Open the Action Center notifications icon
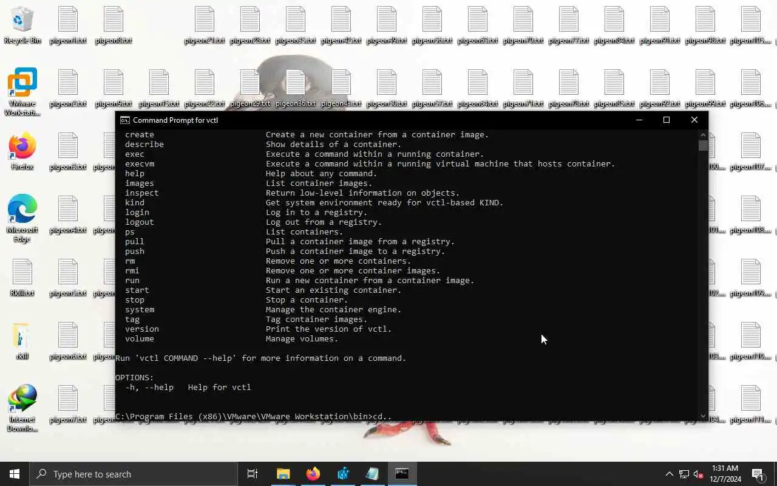The image size is (777, 486). [x=758, y=474]
